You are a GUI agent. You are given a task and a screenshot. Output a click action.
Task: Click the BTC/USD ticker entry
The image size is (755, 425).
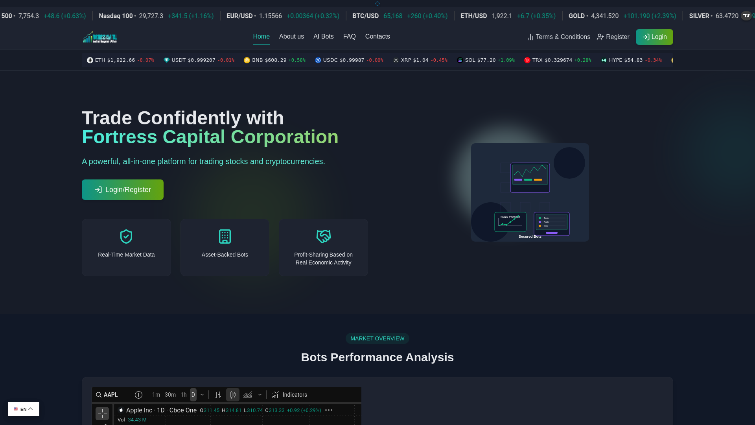click(x=400, y=16)
